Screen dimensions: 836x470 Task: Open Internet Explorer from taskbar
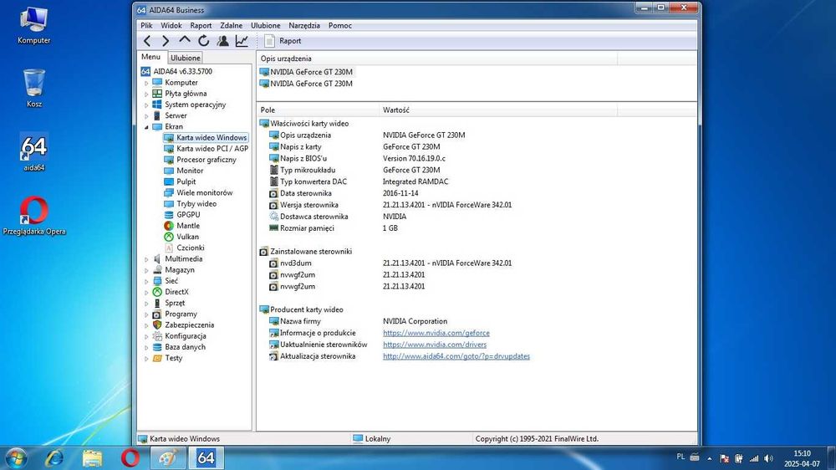(x=54, y=457)
